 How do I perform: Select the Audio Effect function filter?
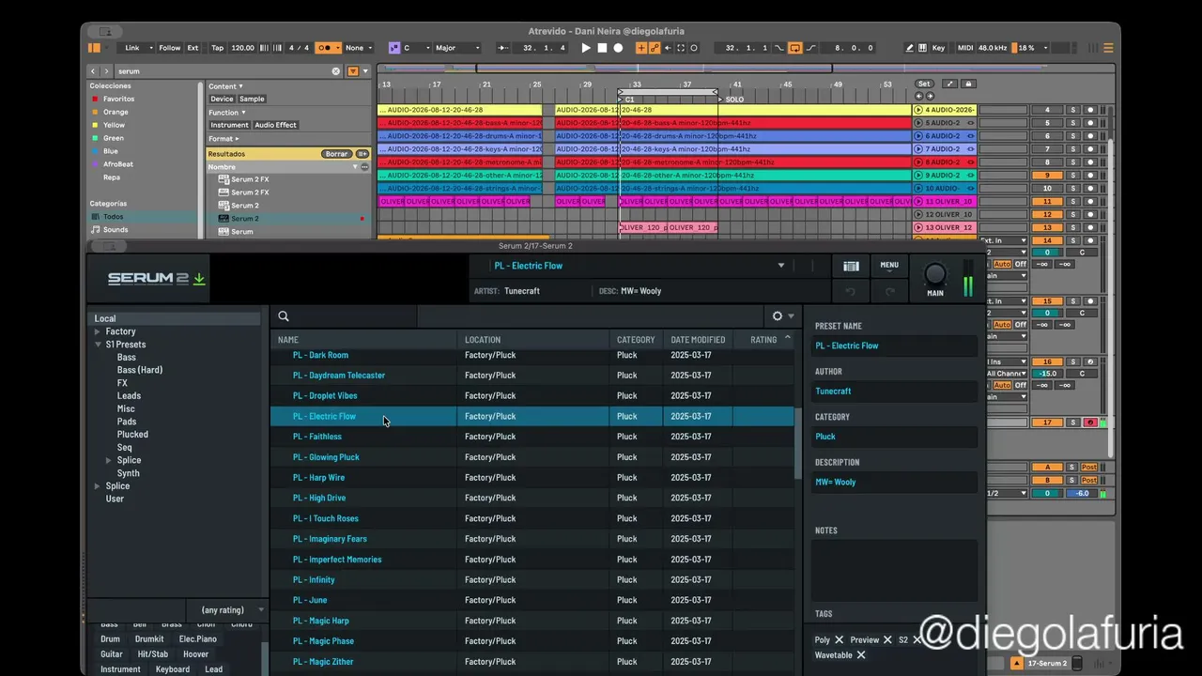pyautogui.click(x=275, y=125)
